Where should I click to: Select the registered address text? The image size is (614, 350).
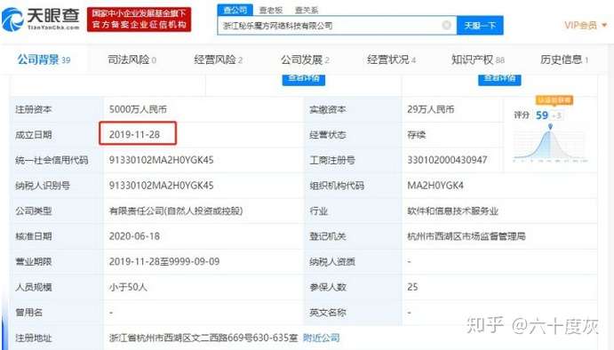click(203, 338)
